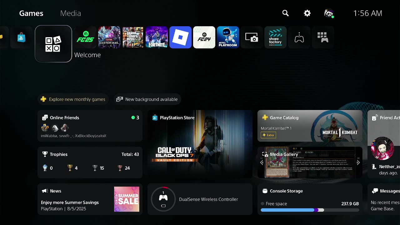The height and width of the screenshot is (225, 400).
Task: Click first online friend avatar
Action: point(45,127)
